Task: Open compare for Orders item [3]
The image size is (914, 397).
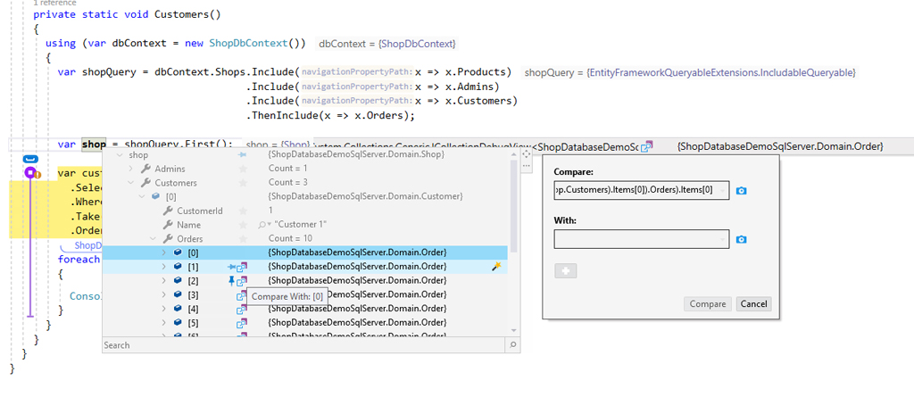Action: [241, 295]
